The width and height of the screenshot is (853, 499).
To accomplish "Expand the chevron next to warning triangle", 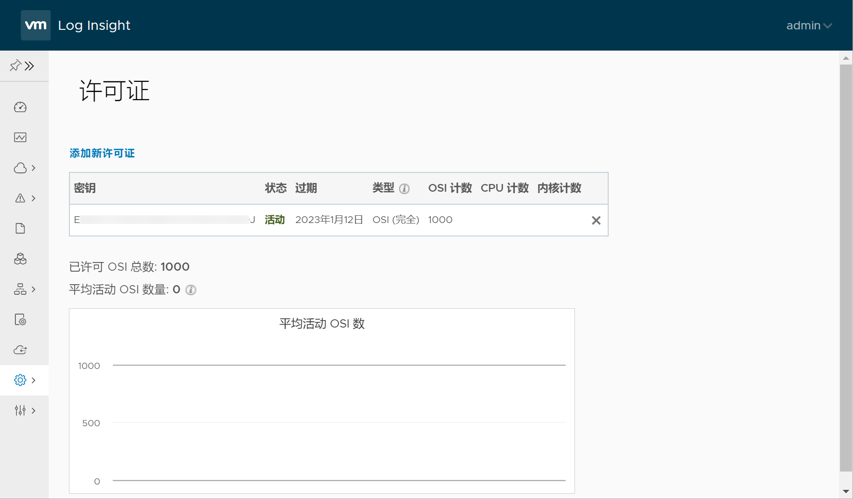I will (34, 198).
